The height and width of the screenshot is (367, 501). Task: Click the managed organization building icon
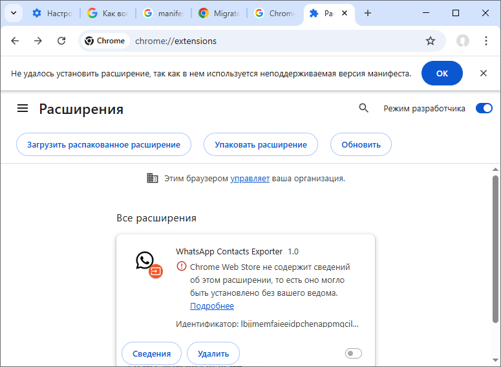tap(153, 178)
